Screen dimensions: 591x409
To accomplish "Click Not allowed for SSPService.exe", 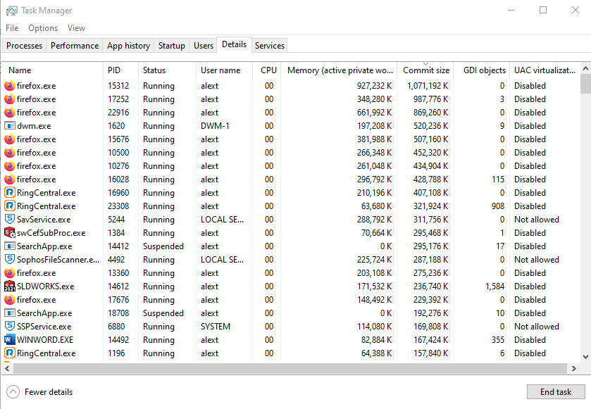I will click(x=536, y=327).
